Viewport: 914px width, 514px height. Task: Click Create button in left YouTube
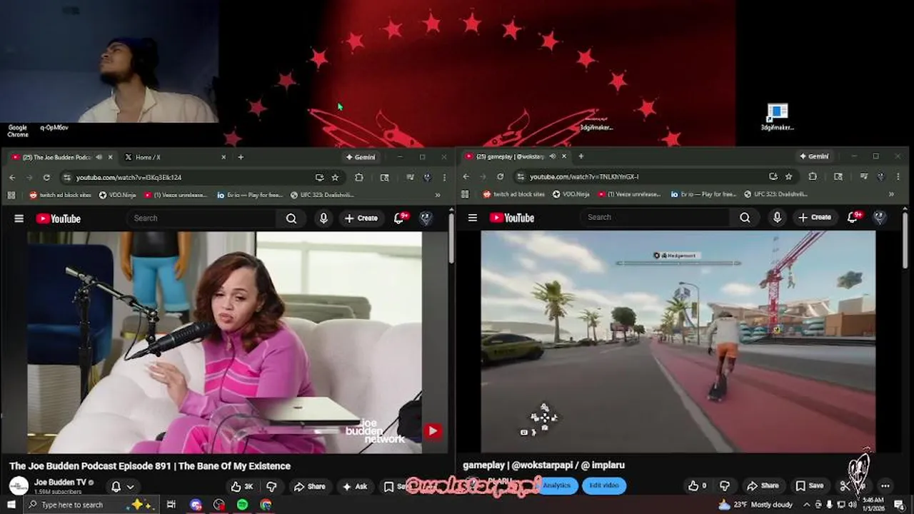tap(361, 218)
